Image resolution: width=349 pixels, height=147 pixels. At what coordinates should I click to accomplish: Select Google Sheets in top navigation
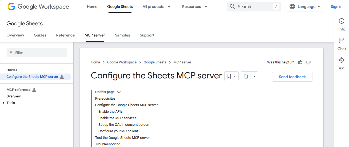coord(120,7)
